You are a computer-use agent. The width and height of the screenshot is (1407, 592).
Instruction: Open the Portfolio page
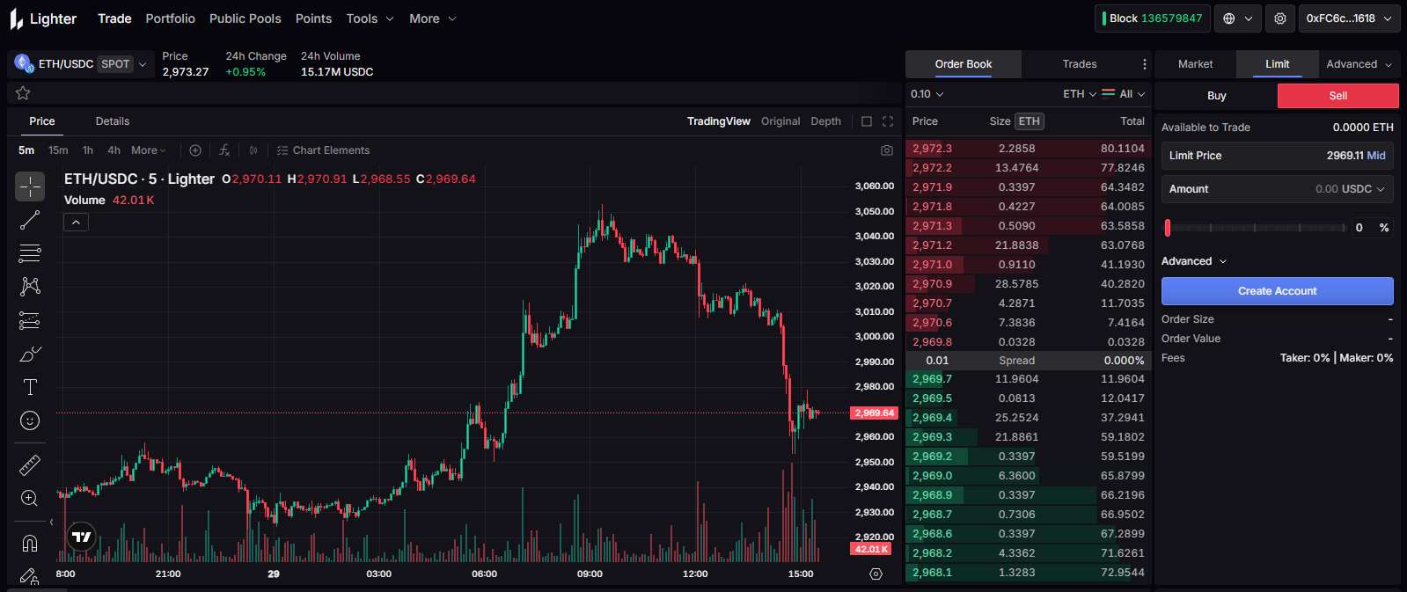pos(170,18)
